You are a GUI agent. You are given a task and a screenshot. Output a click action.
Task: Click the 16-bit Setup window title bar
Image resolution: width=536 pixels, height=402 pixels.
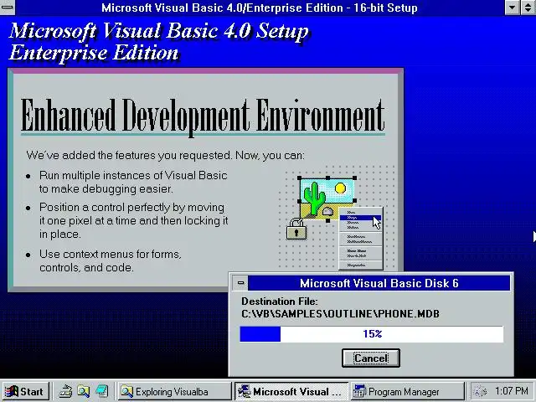coord(260,8)
